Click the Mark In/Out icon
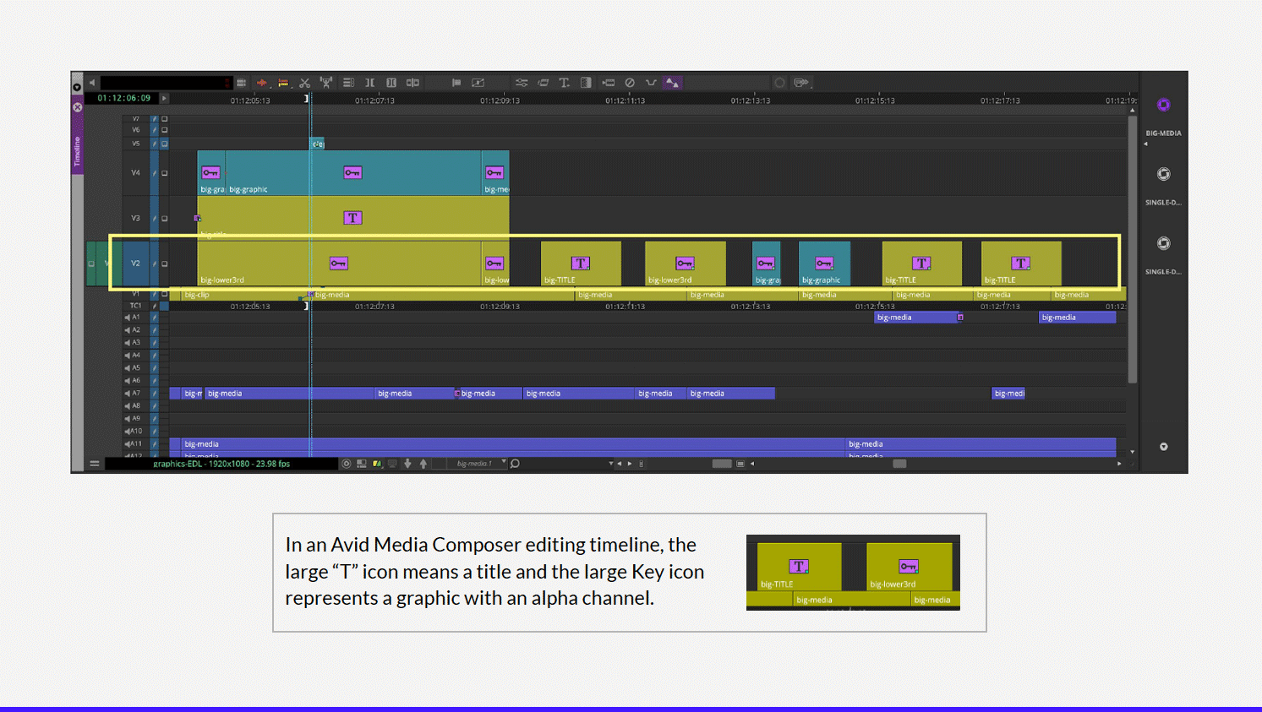 click(391, 83)
